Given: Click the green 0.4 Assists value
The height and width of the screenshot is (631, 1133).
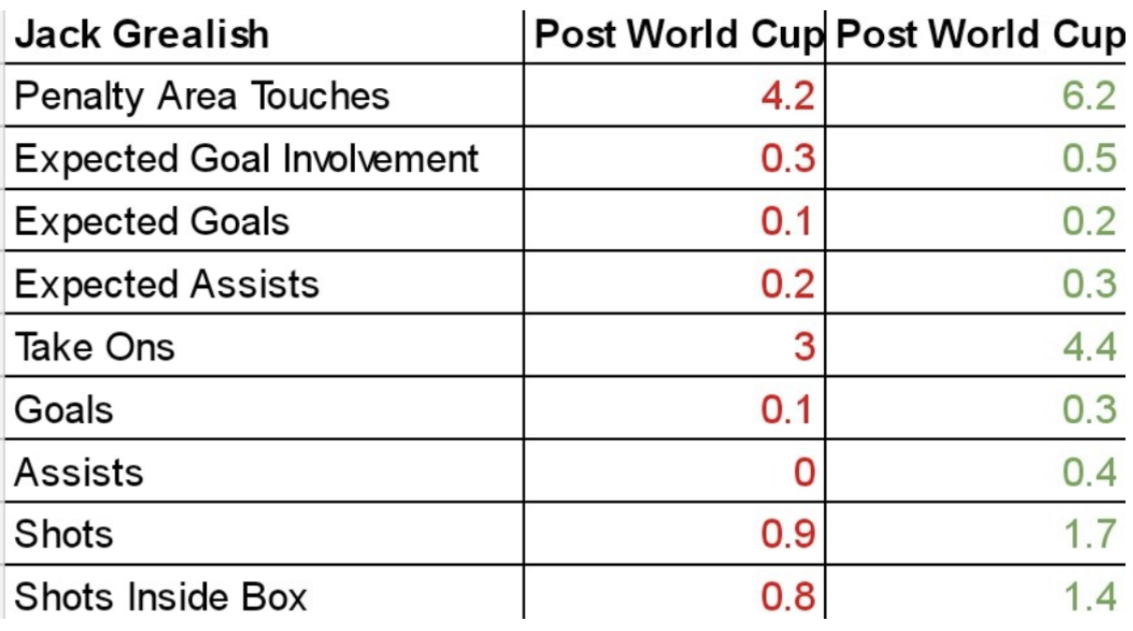Looking at the screenshot, I should (x=975, y=471).
